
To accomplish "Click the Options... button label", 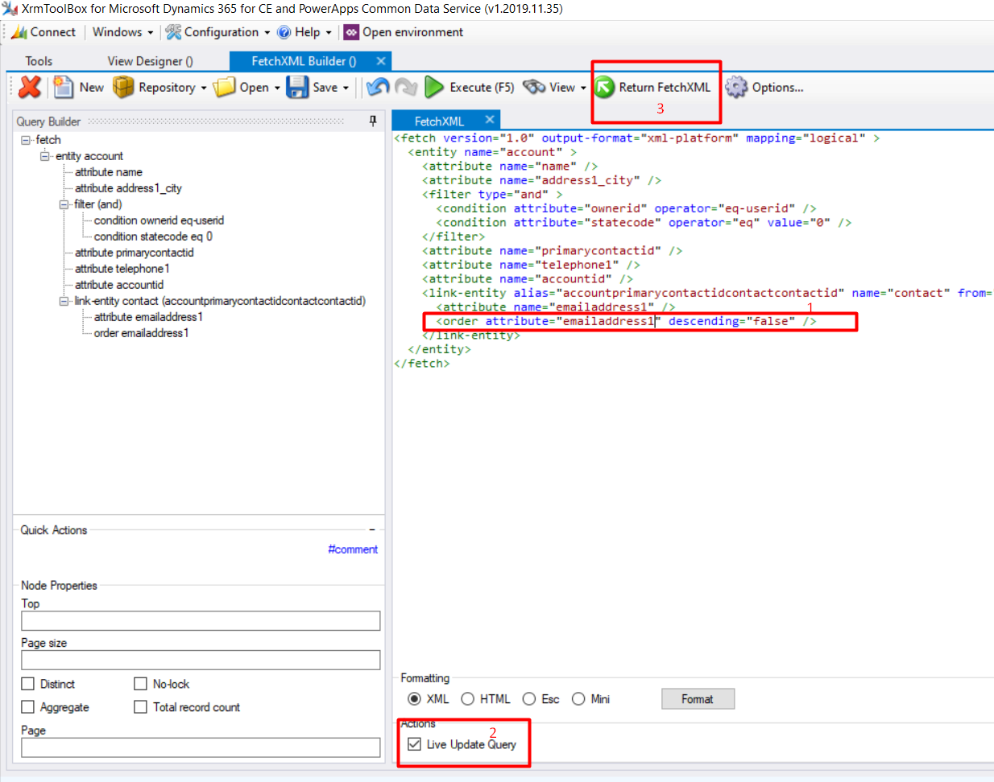I will pyautogui.click(x=777, y=87).
